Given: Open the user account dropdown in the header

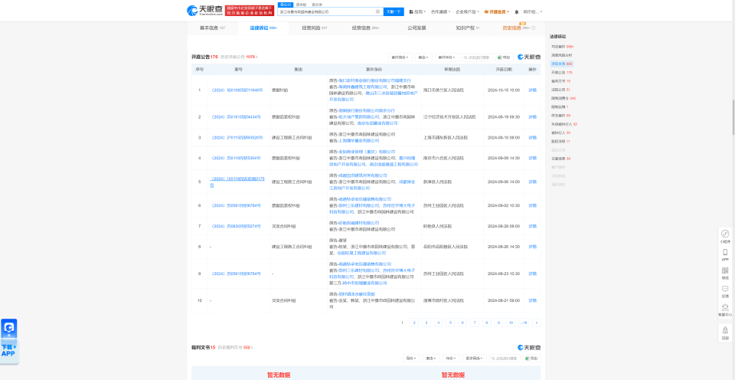Looking at the screenshot, I should click(533, 11).
